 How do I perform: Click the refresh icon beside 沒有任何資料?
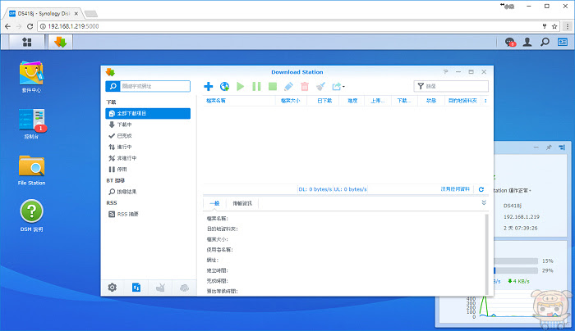coord(481,189)
